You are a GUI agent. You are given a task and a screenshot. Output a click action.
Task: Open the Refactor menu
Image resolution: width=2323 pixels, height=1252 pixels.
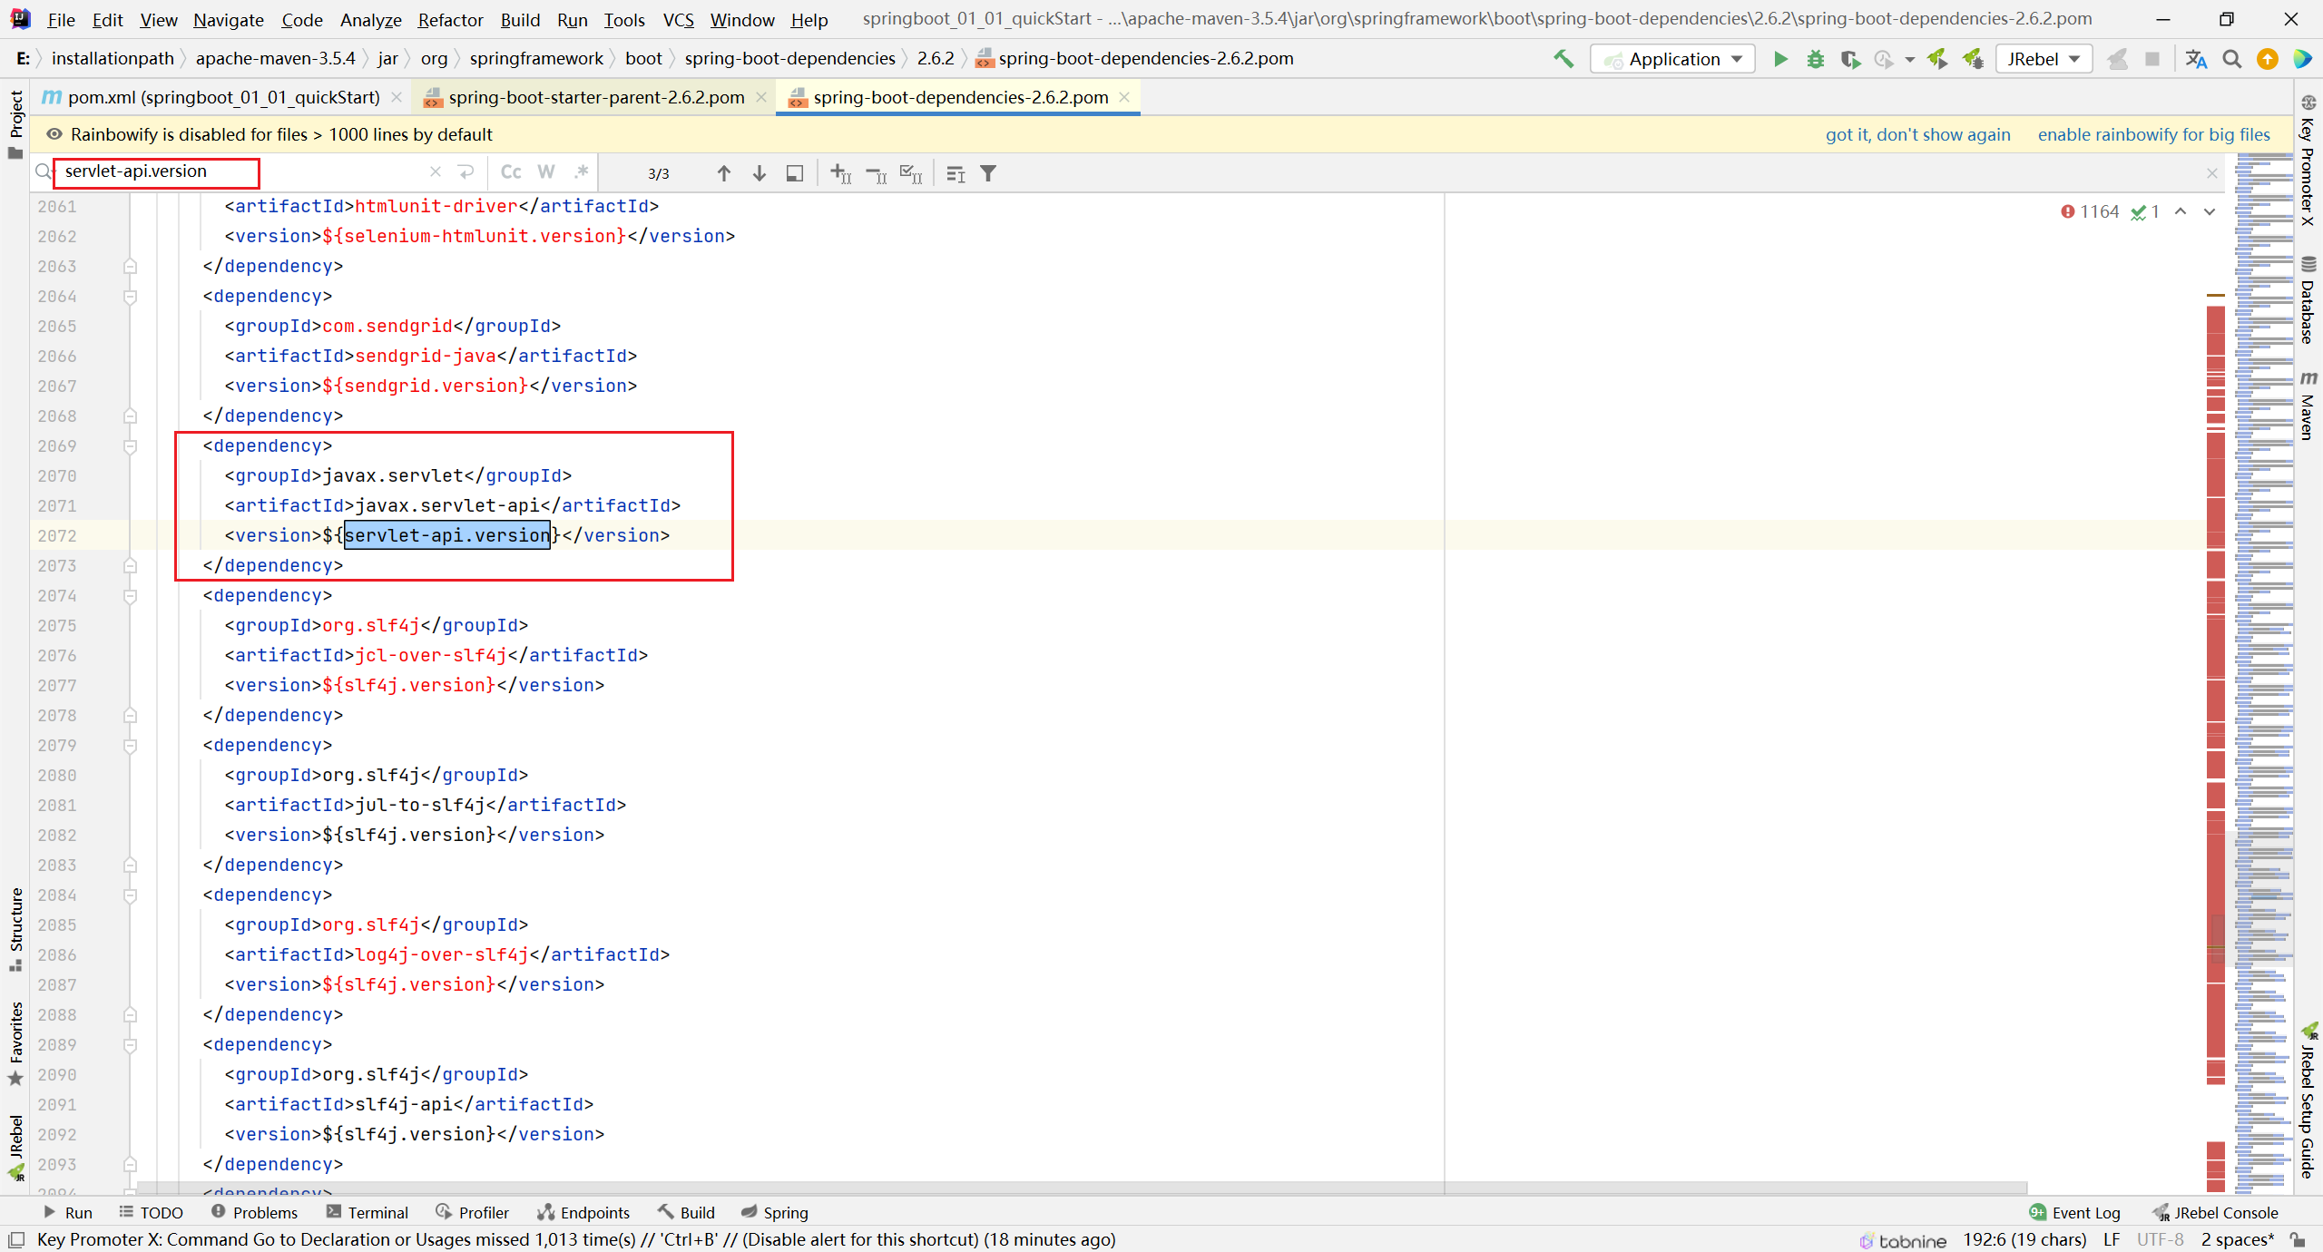click(450, 19)
